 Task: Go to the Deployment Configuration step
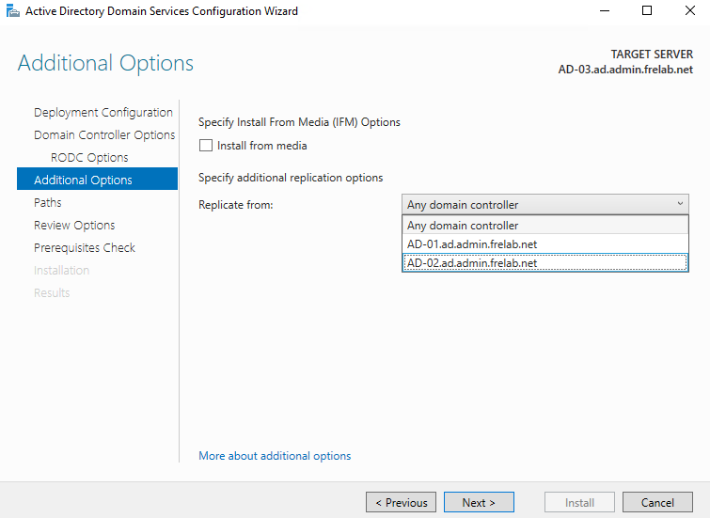(103, 113)
